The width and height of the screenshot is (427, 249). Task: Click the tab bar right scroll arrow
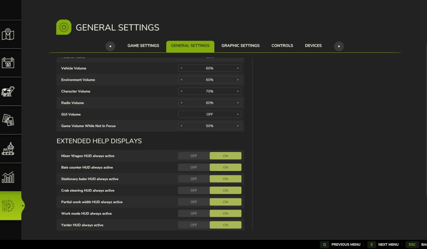coord(339,46)
